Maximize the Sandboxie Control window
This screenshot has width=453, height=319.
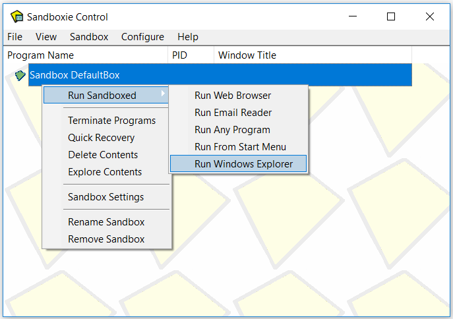pos(391,16)
